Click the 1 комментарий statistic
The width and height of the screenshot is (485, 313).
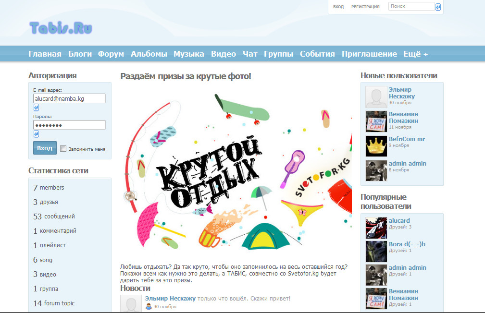point(55,231)
